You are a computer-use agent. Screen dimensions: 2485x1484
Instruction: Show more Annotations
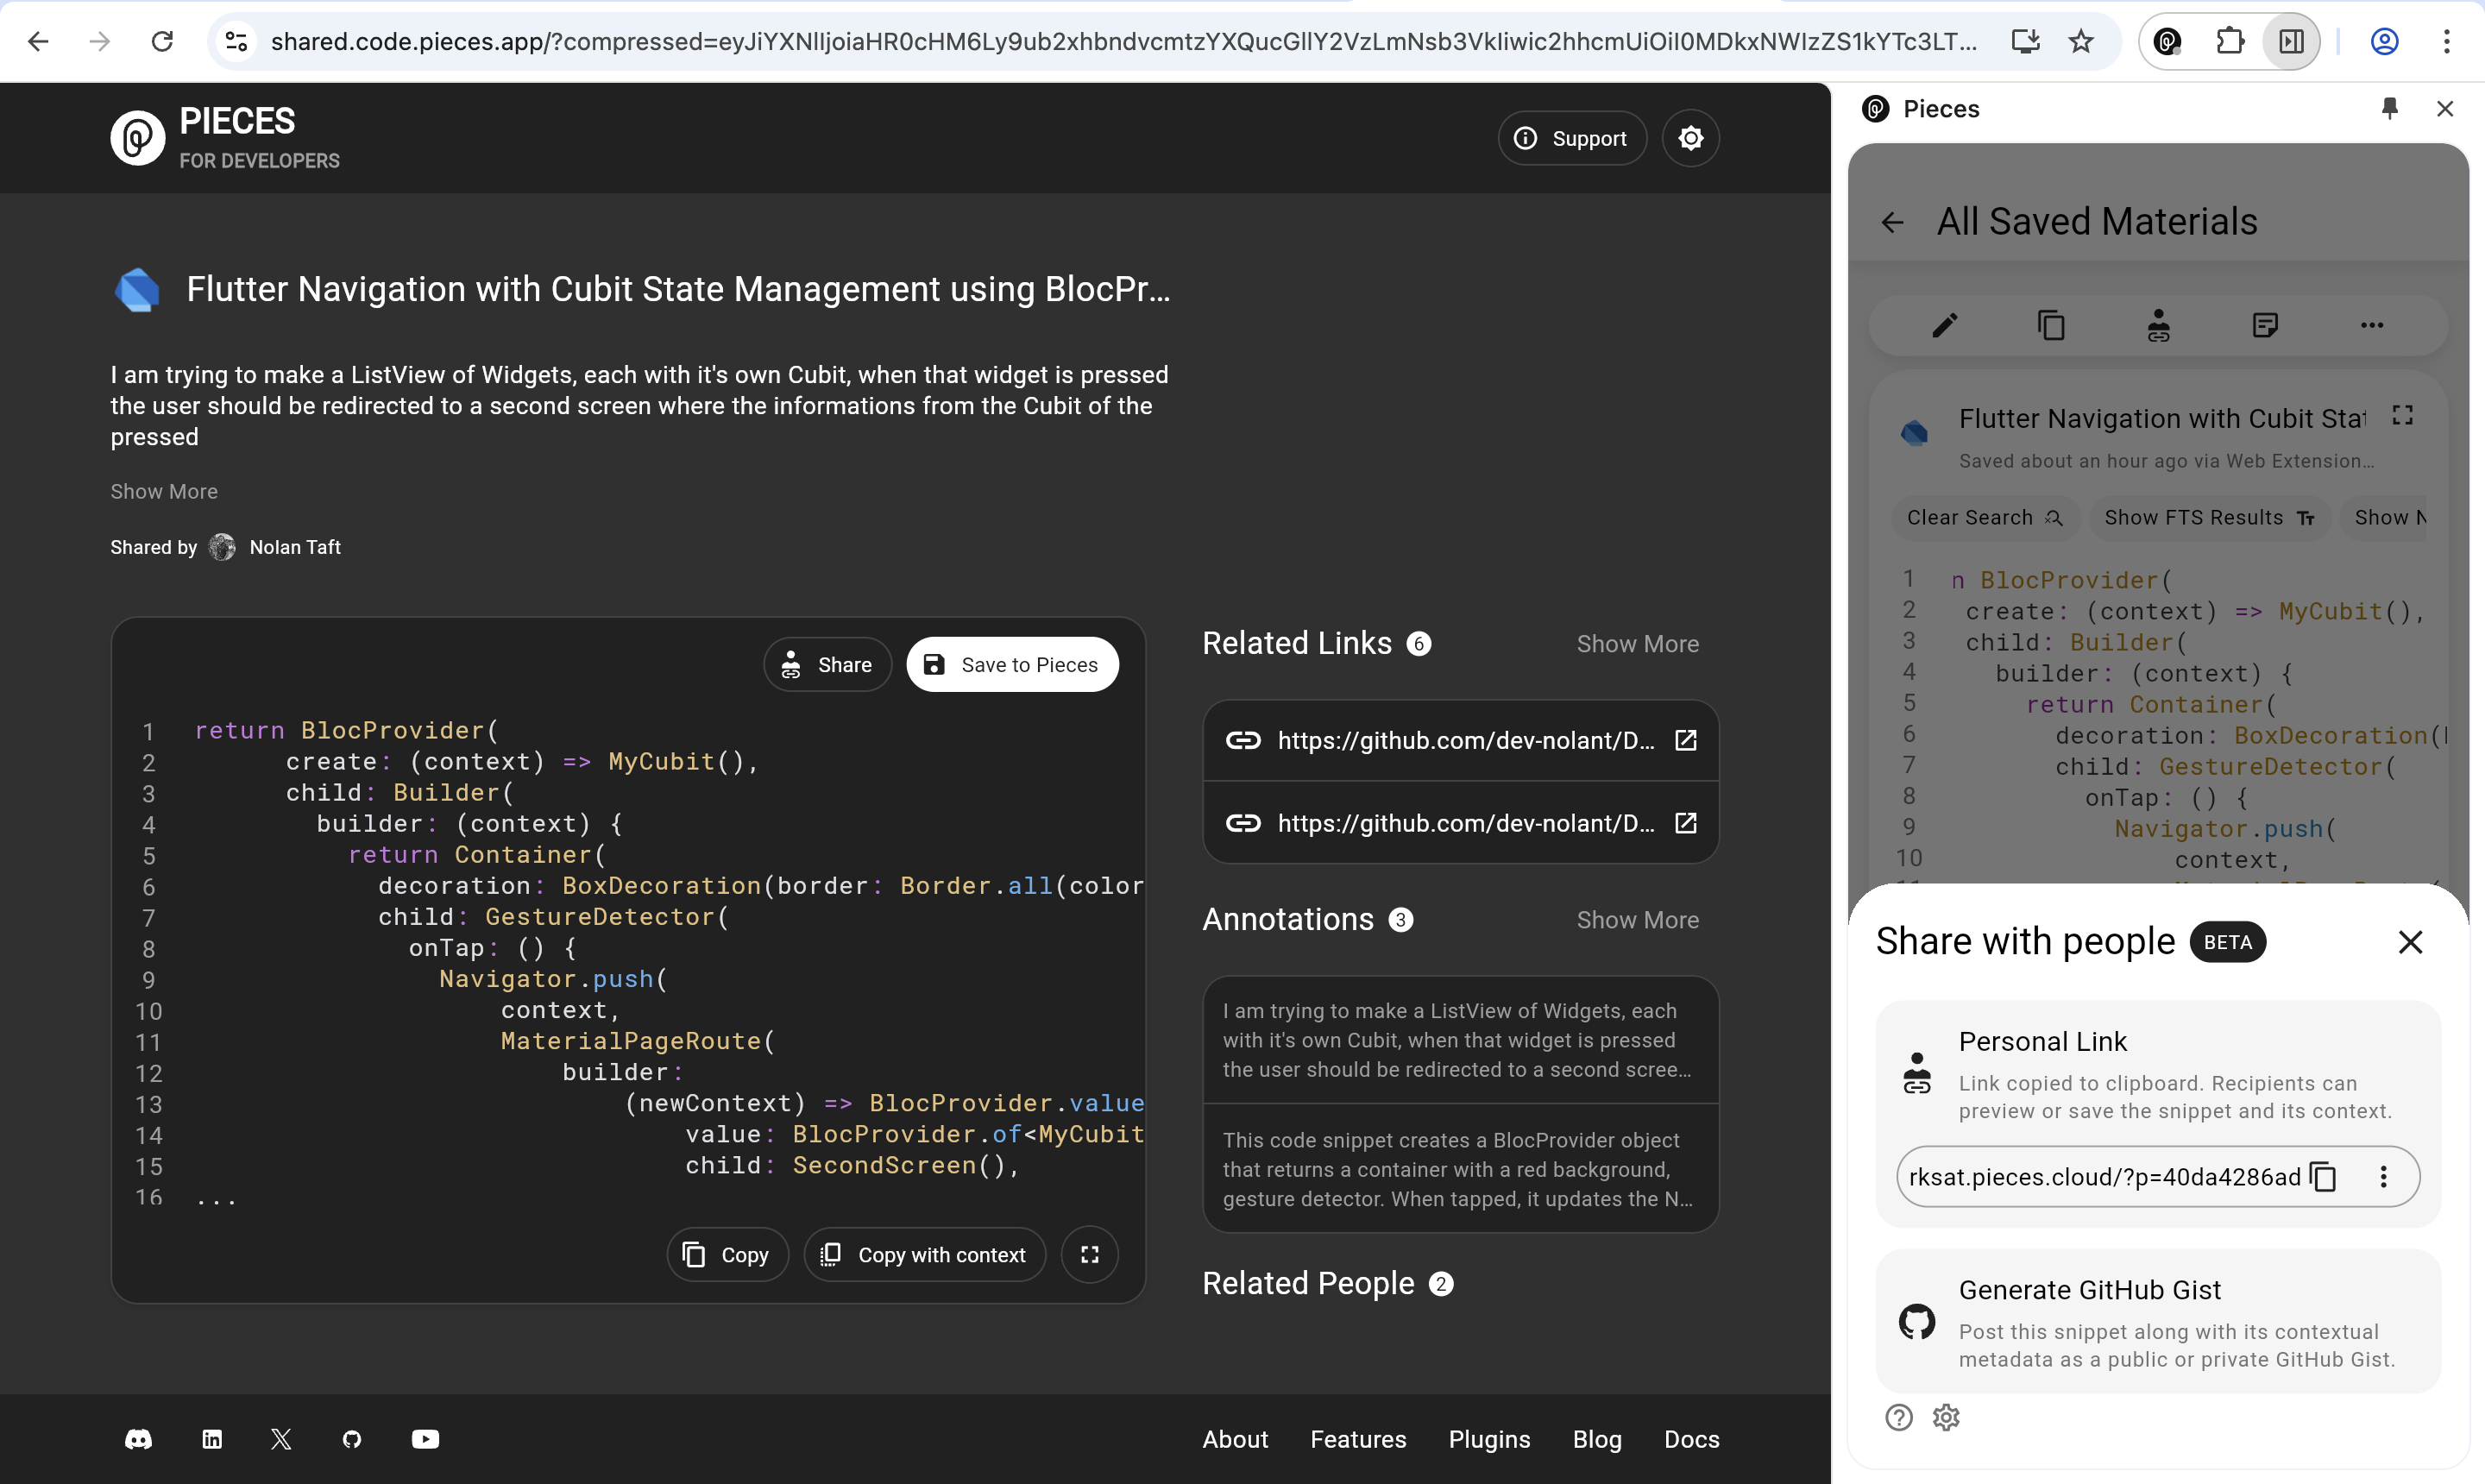[x=1637, y=920]
